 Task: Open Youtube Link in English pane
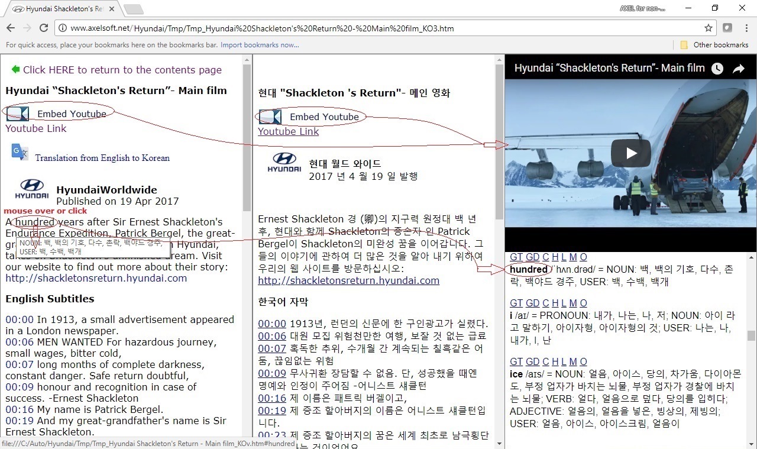36,128
